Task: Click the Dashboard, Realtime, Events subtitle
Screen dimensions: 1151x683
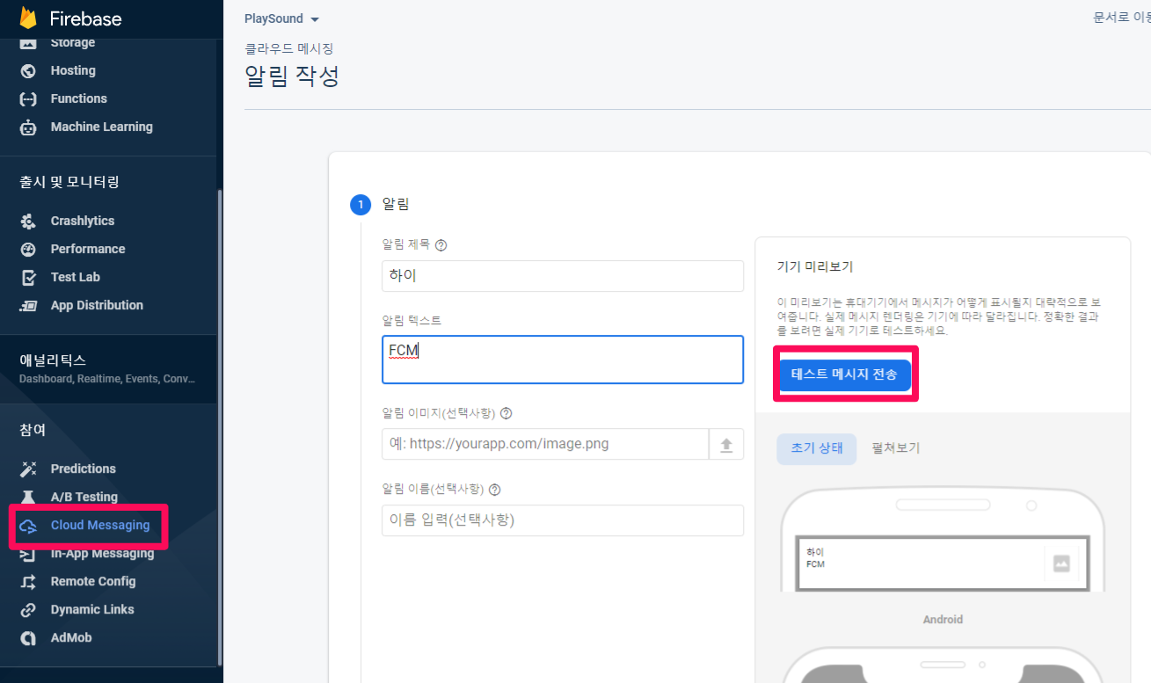Action: point(106,379)
